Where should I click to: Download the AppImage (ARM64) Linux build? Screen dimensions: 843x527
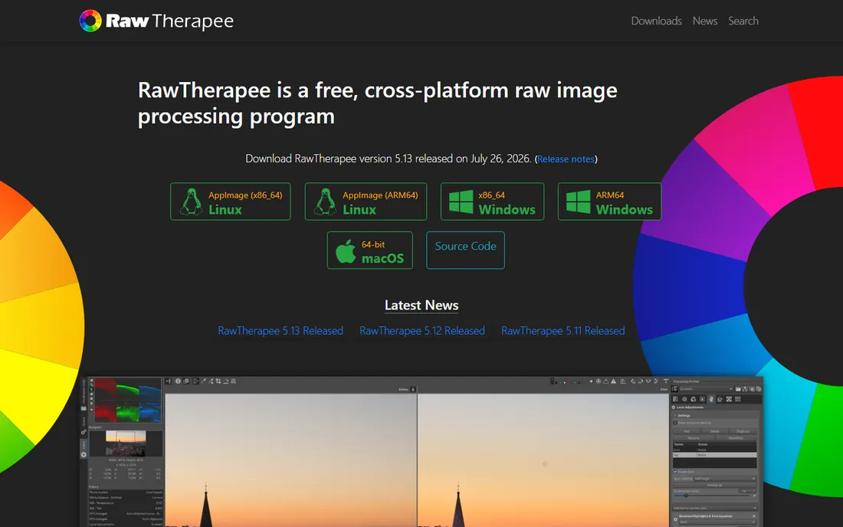coord(366,201)
